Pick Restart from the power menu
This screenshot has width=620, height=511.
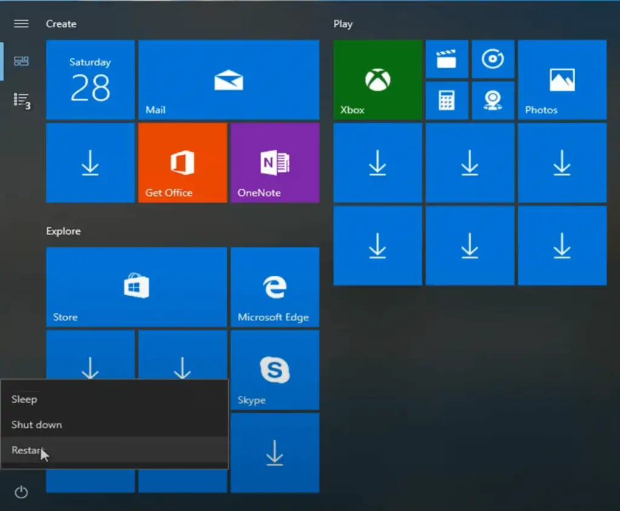(114, 450)
